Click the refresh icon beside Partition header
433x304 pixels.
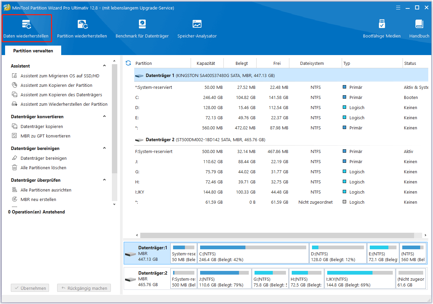tap(128, 63)
